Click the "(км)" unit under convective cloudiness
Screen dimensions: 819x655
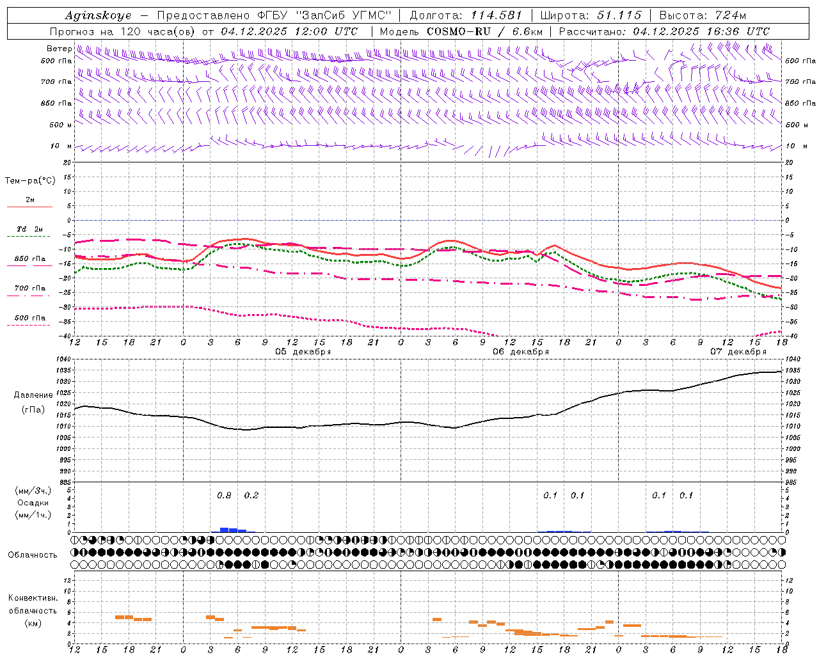coord(33,623)
